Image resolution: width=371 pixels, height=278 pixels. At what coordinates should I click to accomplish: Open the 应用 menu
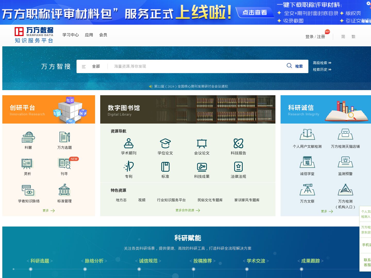pos(89,35)
